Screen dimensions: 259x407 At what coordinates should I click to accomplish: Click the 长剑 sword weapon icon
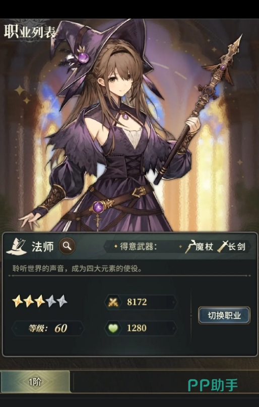(x=222, y=247)
